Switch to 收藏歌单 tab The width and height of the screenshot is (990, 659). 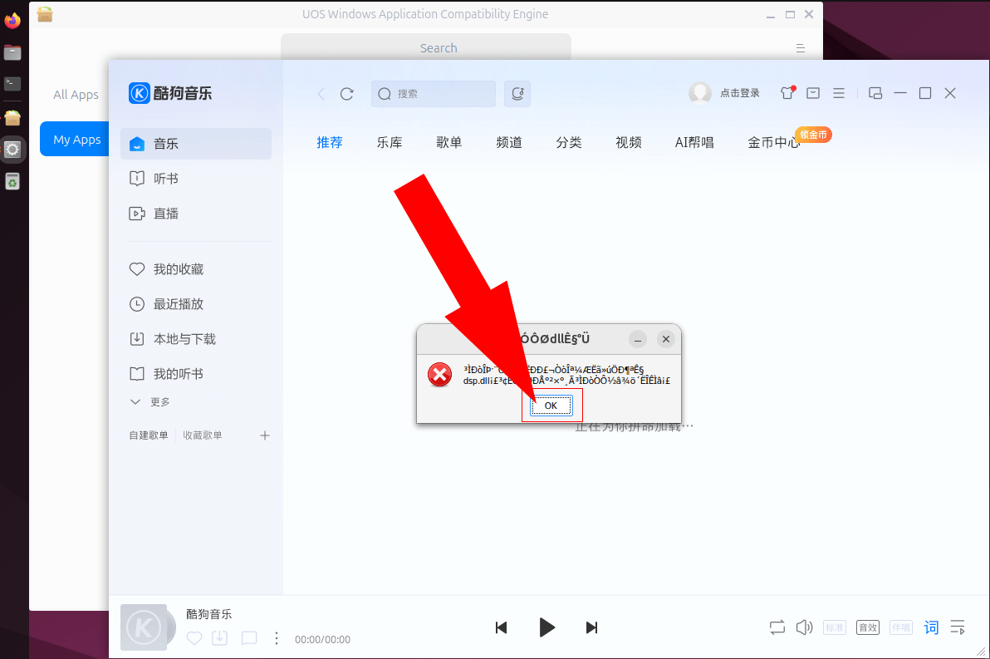coord(202,435)
